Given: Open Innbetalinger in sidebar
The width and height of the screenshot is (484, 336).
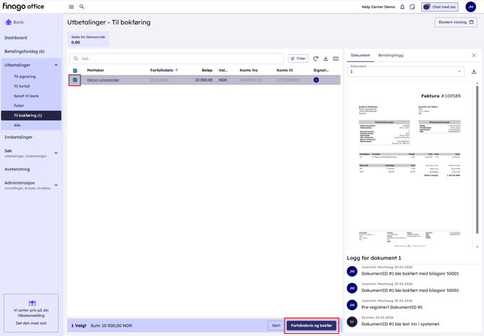Looking at the screenshot, I should pos(18,137).
